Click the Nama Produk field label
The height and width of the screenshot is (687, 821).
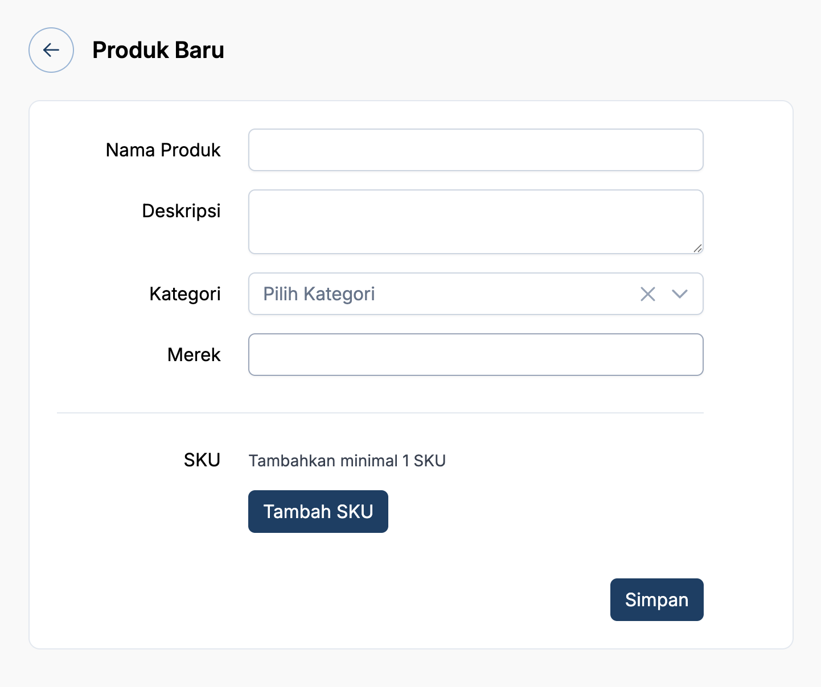pyautogui.click(x=163, y=150)
